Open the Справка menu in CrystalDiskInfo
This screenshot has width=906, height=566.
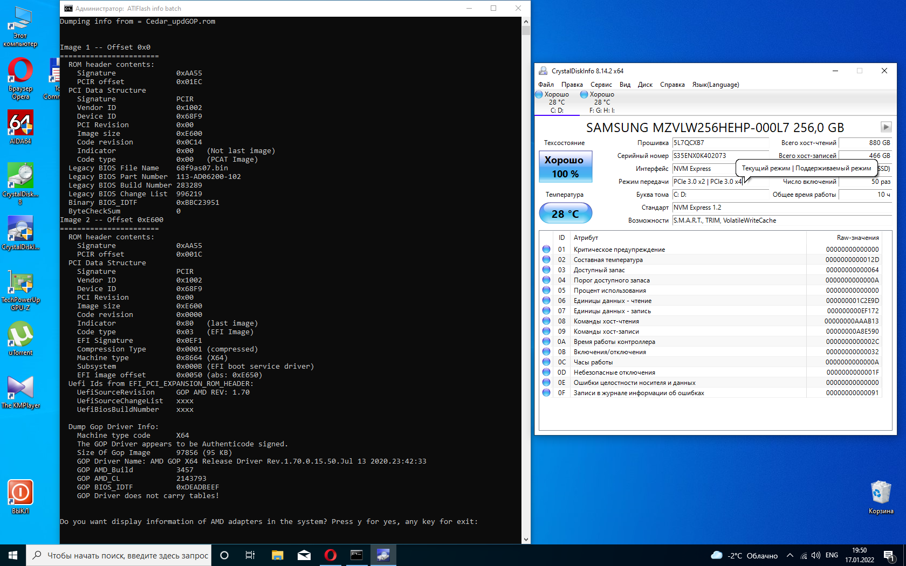(672, 85)
